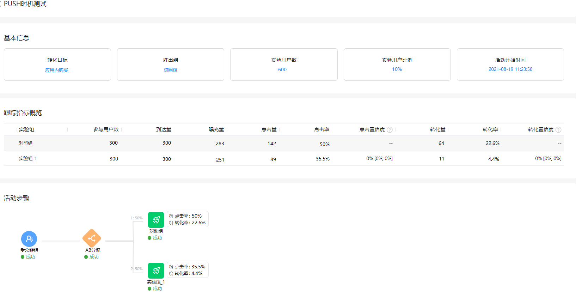
Task: Click exposure value 283 in 对照组 row
Action: tap(220, 144)
